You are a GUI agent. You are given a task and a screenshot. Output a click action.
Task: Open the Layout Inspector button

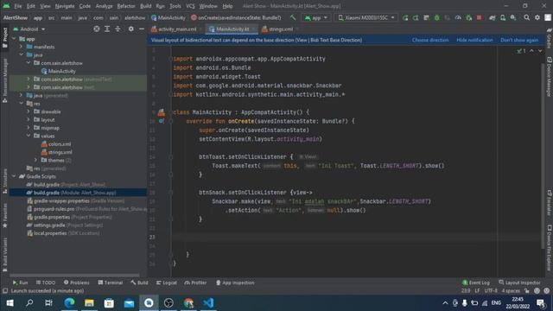pos(519,282)
